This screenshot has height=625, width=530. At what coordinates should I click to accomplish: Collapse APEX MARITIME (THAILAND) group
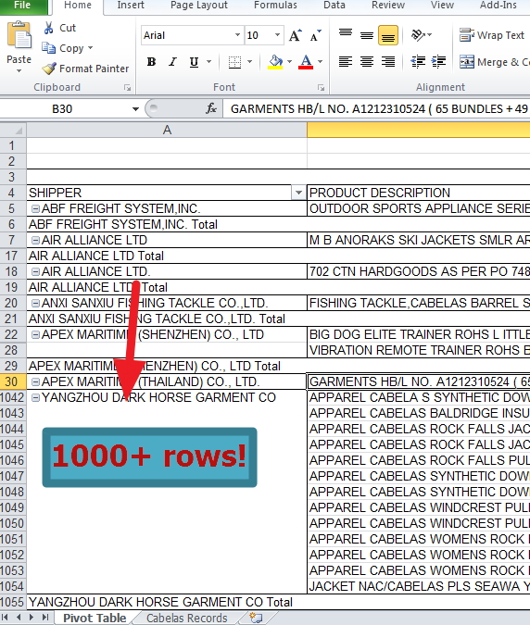35,381
